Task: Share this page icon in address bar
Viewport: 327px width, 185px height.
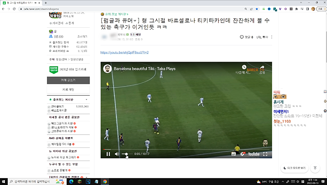Action: point(251,9)
